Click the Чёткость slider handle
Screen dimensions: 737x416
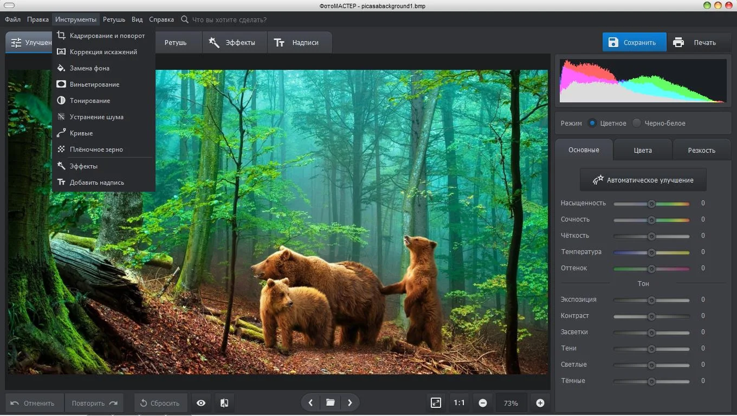pos(651,236)
